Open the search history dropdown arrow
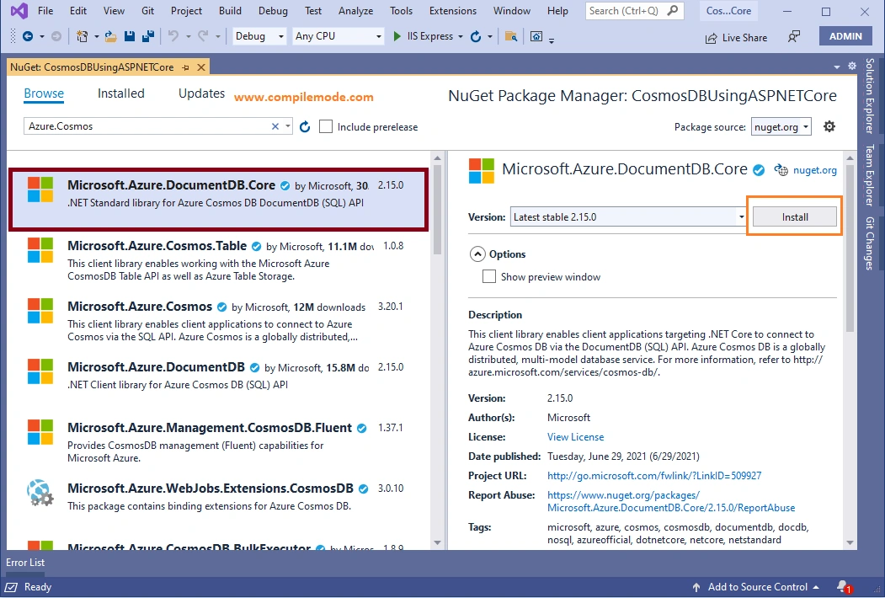 (288, 126)
